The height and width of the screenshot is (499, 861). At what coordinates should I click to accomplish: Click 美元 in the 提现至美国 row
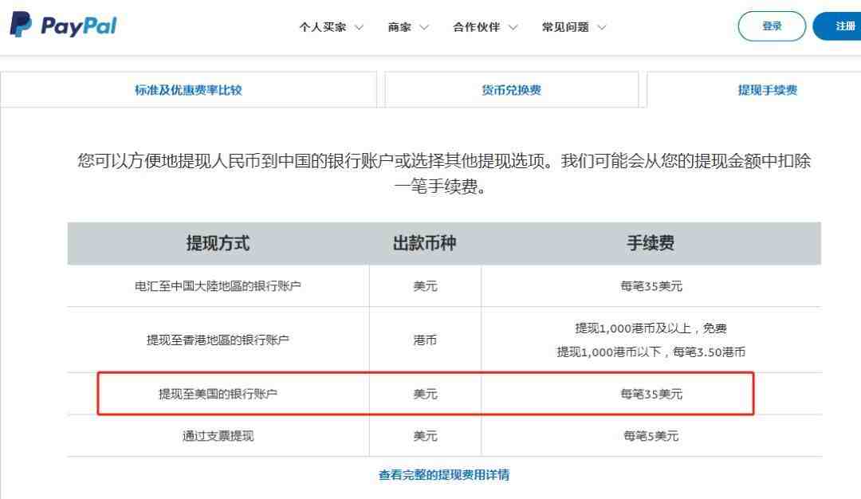(425, 394)
